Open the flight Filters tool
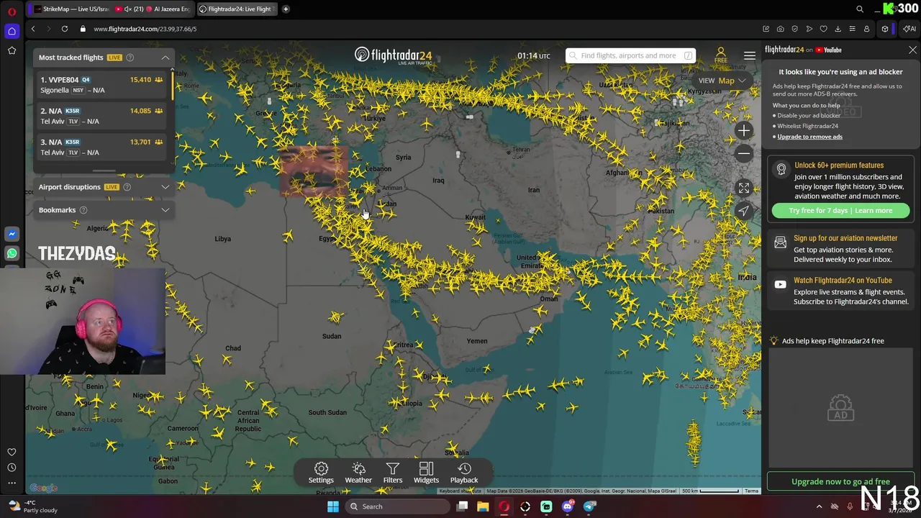The width and height of the screenshot is (921, 518). pyautogui.click(x=393, y=473)
